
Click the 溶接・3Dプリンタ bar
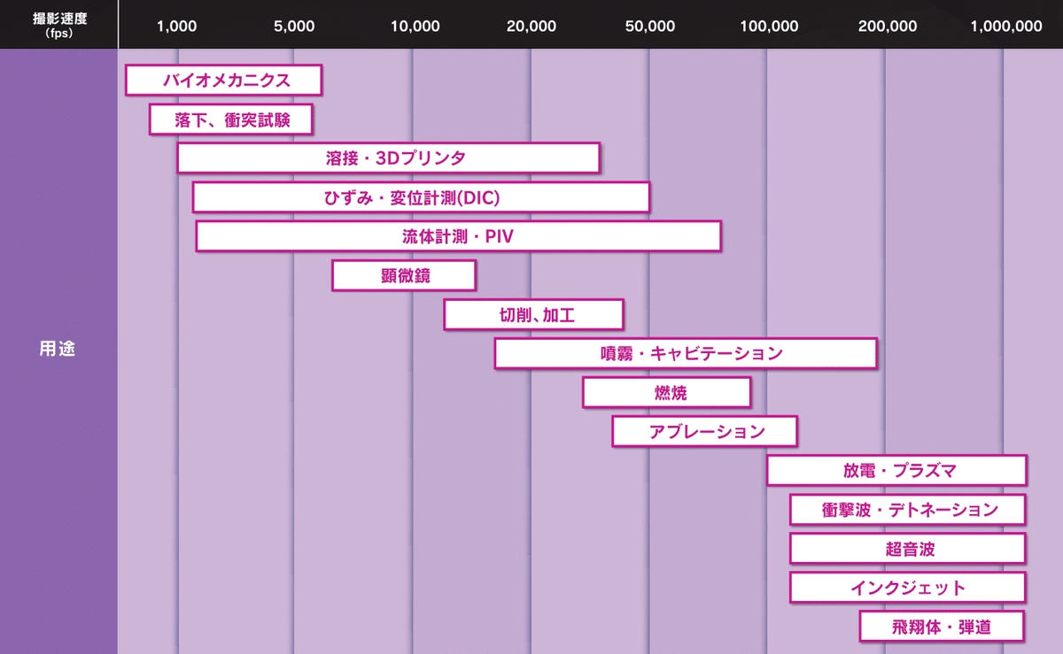(389, 158)
